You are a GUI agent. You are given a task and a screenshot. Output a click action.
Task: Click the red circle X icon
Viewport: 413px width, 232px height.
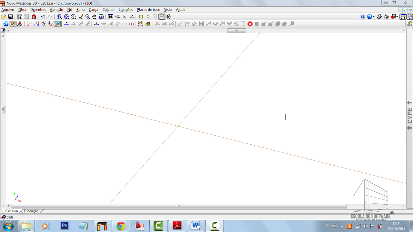(250, 24)
